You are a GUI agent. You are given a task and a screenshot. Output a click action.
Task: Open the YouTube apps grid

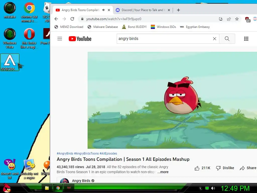tap(246, 39)
